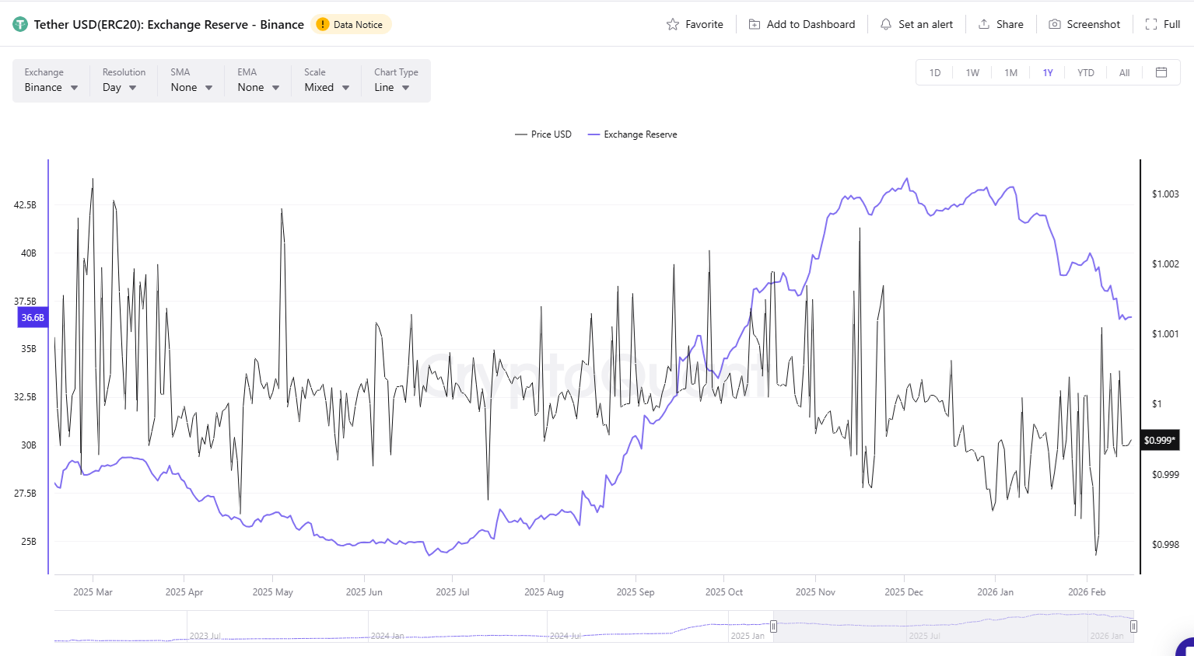This screenshot has width=1194, height=656.
Task: Hide the Exchange Reserve line via legend
Action: (632, 134)
